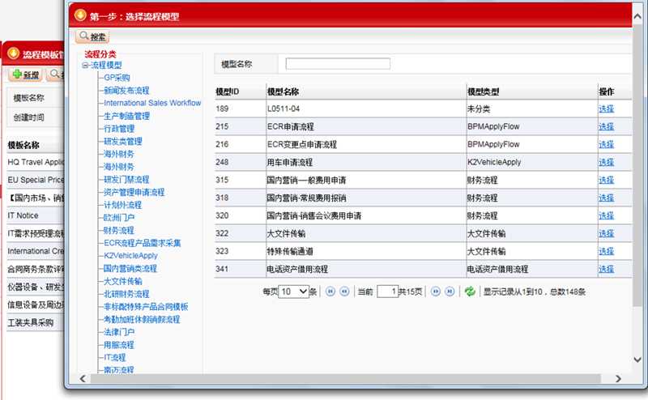This screenshot has height=400, width=648.
Task: Click the IT Notice row in background list
Action: click(36, 215)
